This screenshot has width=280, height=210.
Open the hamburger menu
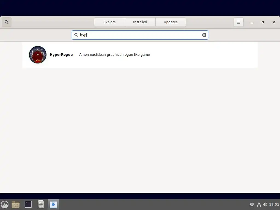point(238,22)
